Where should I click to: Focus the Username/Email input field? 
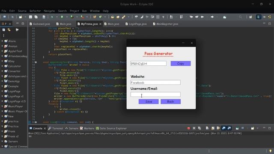tap(155, 95)
